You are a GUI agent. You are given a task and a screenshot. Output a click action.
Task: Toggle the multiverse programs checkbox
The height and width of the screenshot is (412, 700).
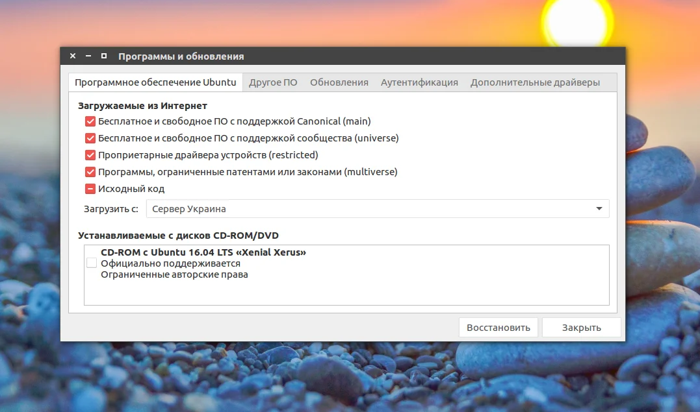tap(90, 172)
